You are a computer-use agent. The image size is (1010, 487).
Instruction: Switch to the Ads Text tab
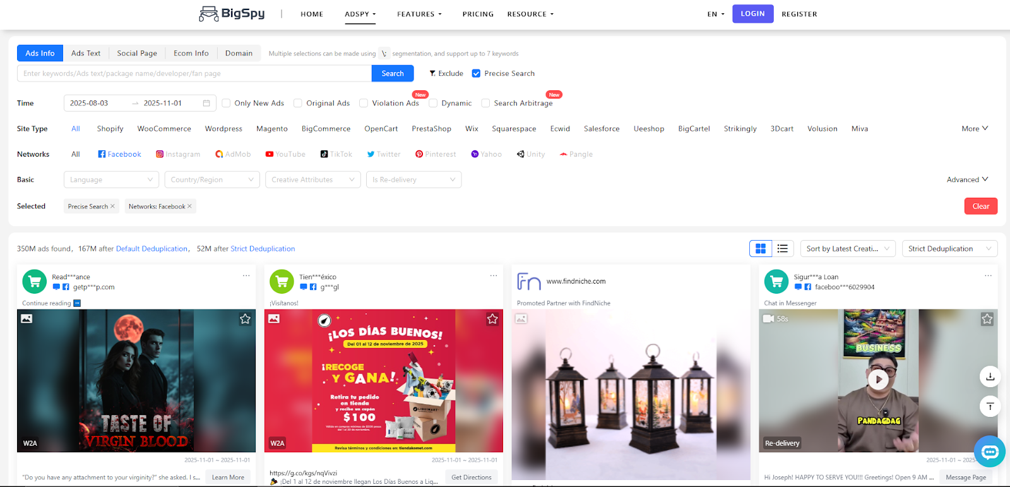pyautogui.click(x=86, y=53)
